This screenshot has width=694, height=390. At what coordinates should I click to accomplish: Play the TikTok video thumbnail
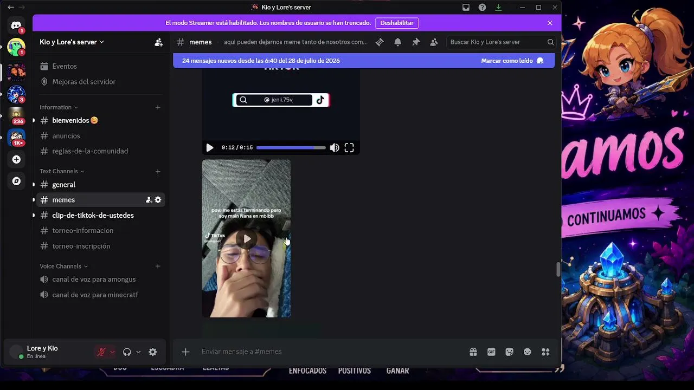coord(247,239)
